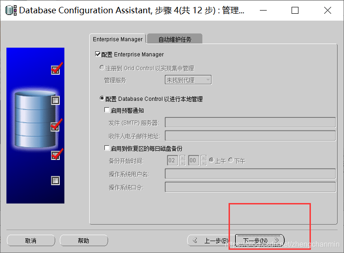Increase the backup hour with up spinner
This screenshot has height=253, width=344.
coord(183,158)
